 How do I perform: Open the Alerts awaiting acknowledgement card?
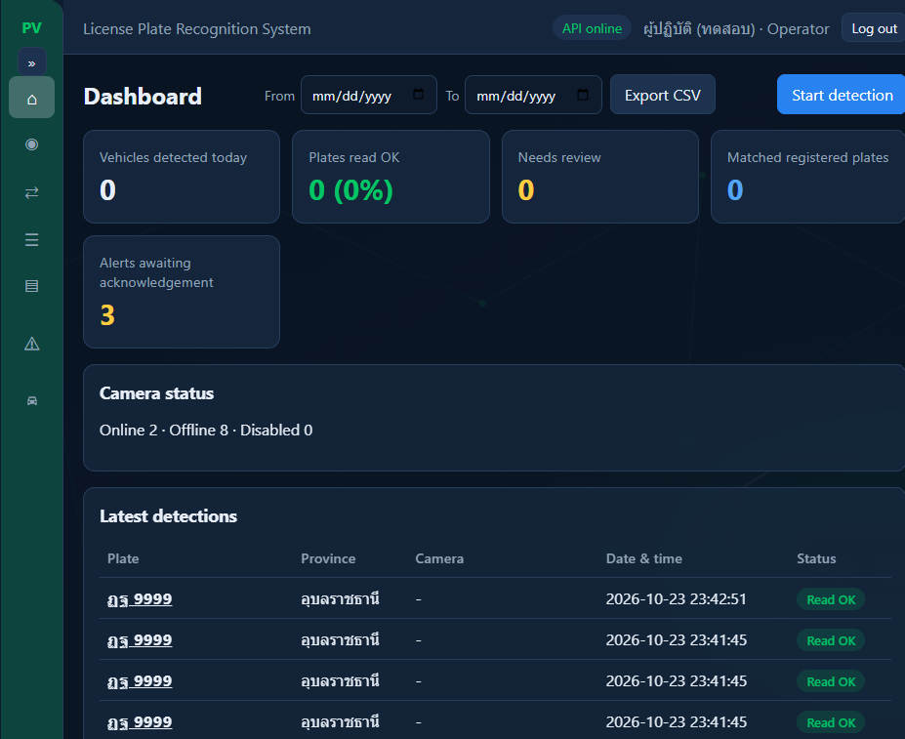(x=182, y=292)
